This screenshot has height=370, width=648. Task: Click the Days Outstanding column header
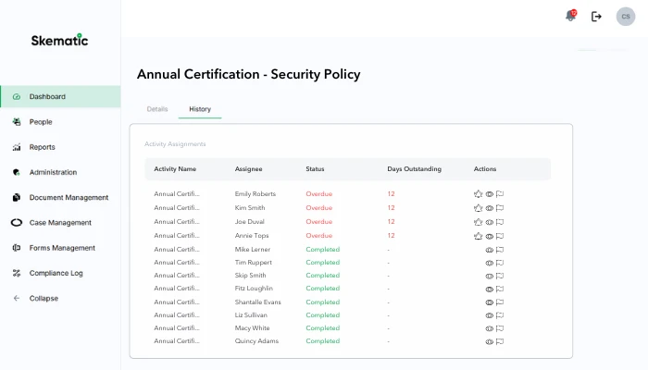coord(414,169)
